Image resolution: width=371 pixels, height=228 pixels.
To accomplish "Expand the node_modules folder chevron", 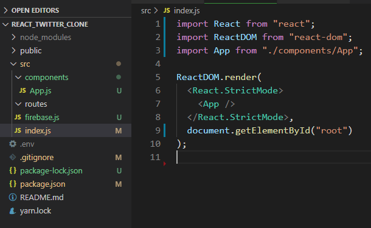I will pos(14,37).
